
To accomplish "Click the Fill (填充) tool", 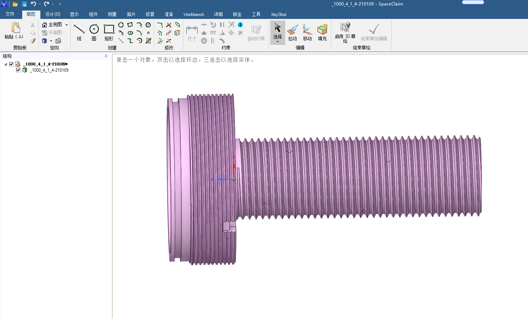I will pos(322,32).
